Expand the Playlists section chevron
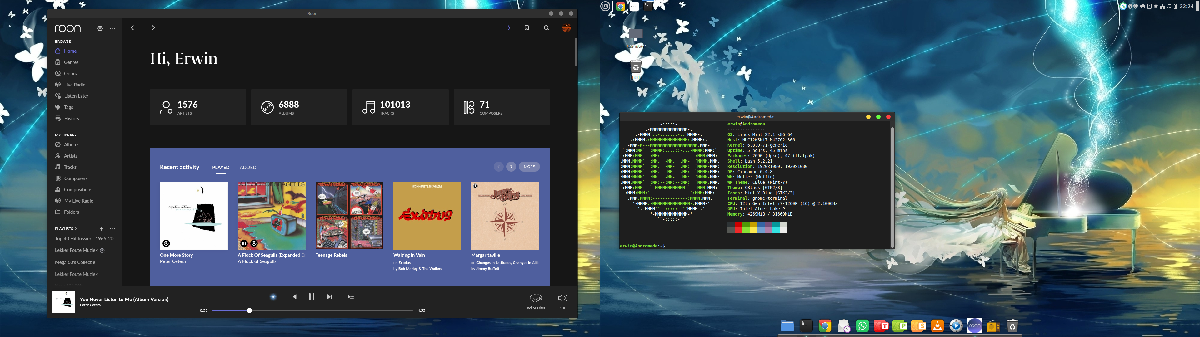This screenshot has height=337, width=1200. tap(75, 228)
